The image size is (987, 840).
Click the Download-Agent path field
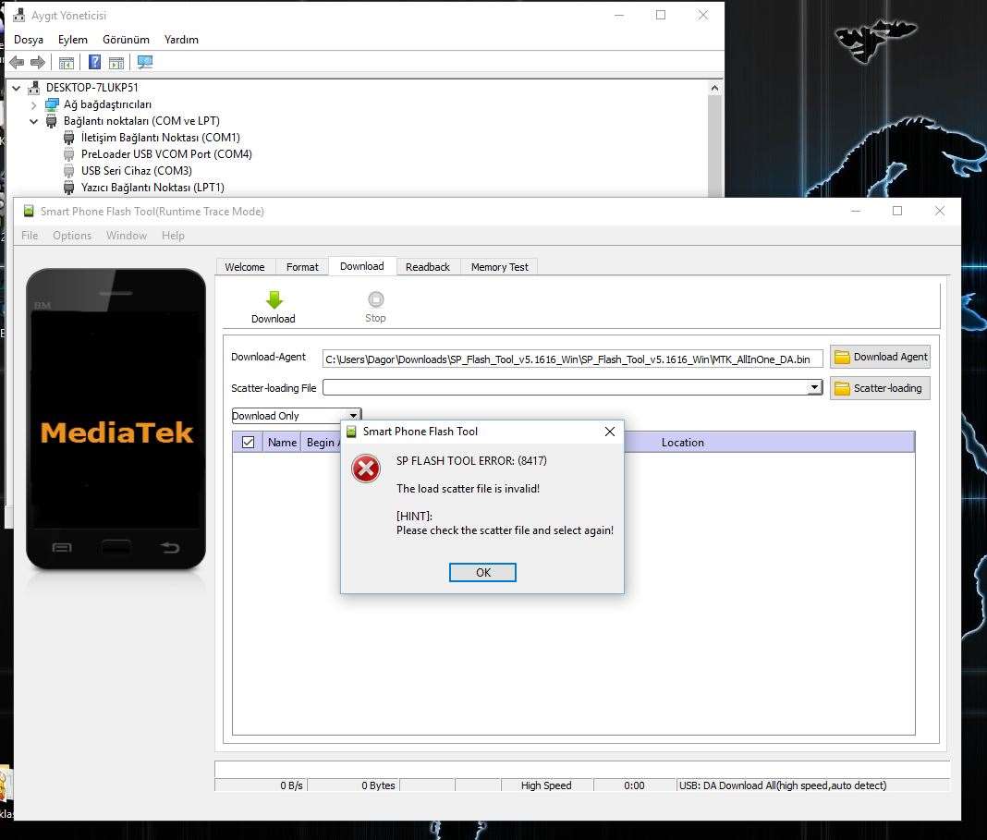[572, 359]
